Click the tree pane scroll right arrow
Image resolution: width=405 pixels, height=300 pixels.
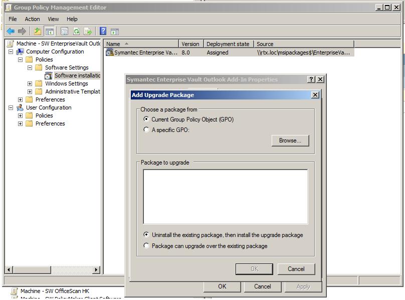(96, 270)
